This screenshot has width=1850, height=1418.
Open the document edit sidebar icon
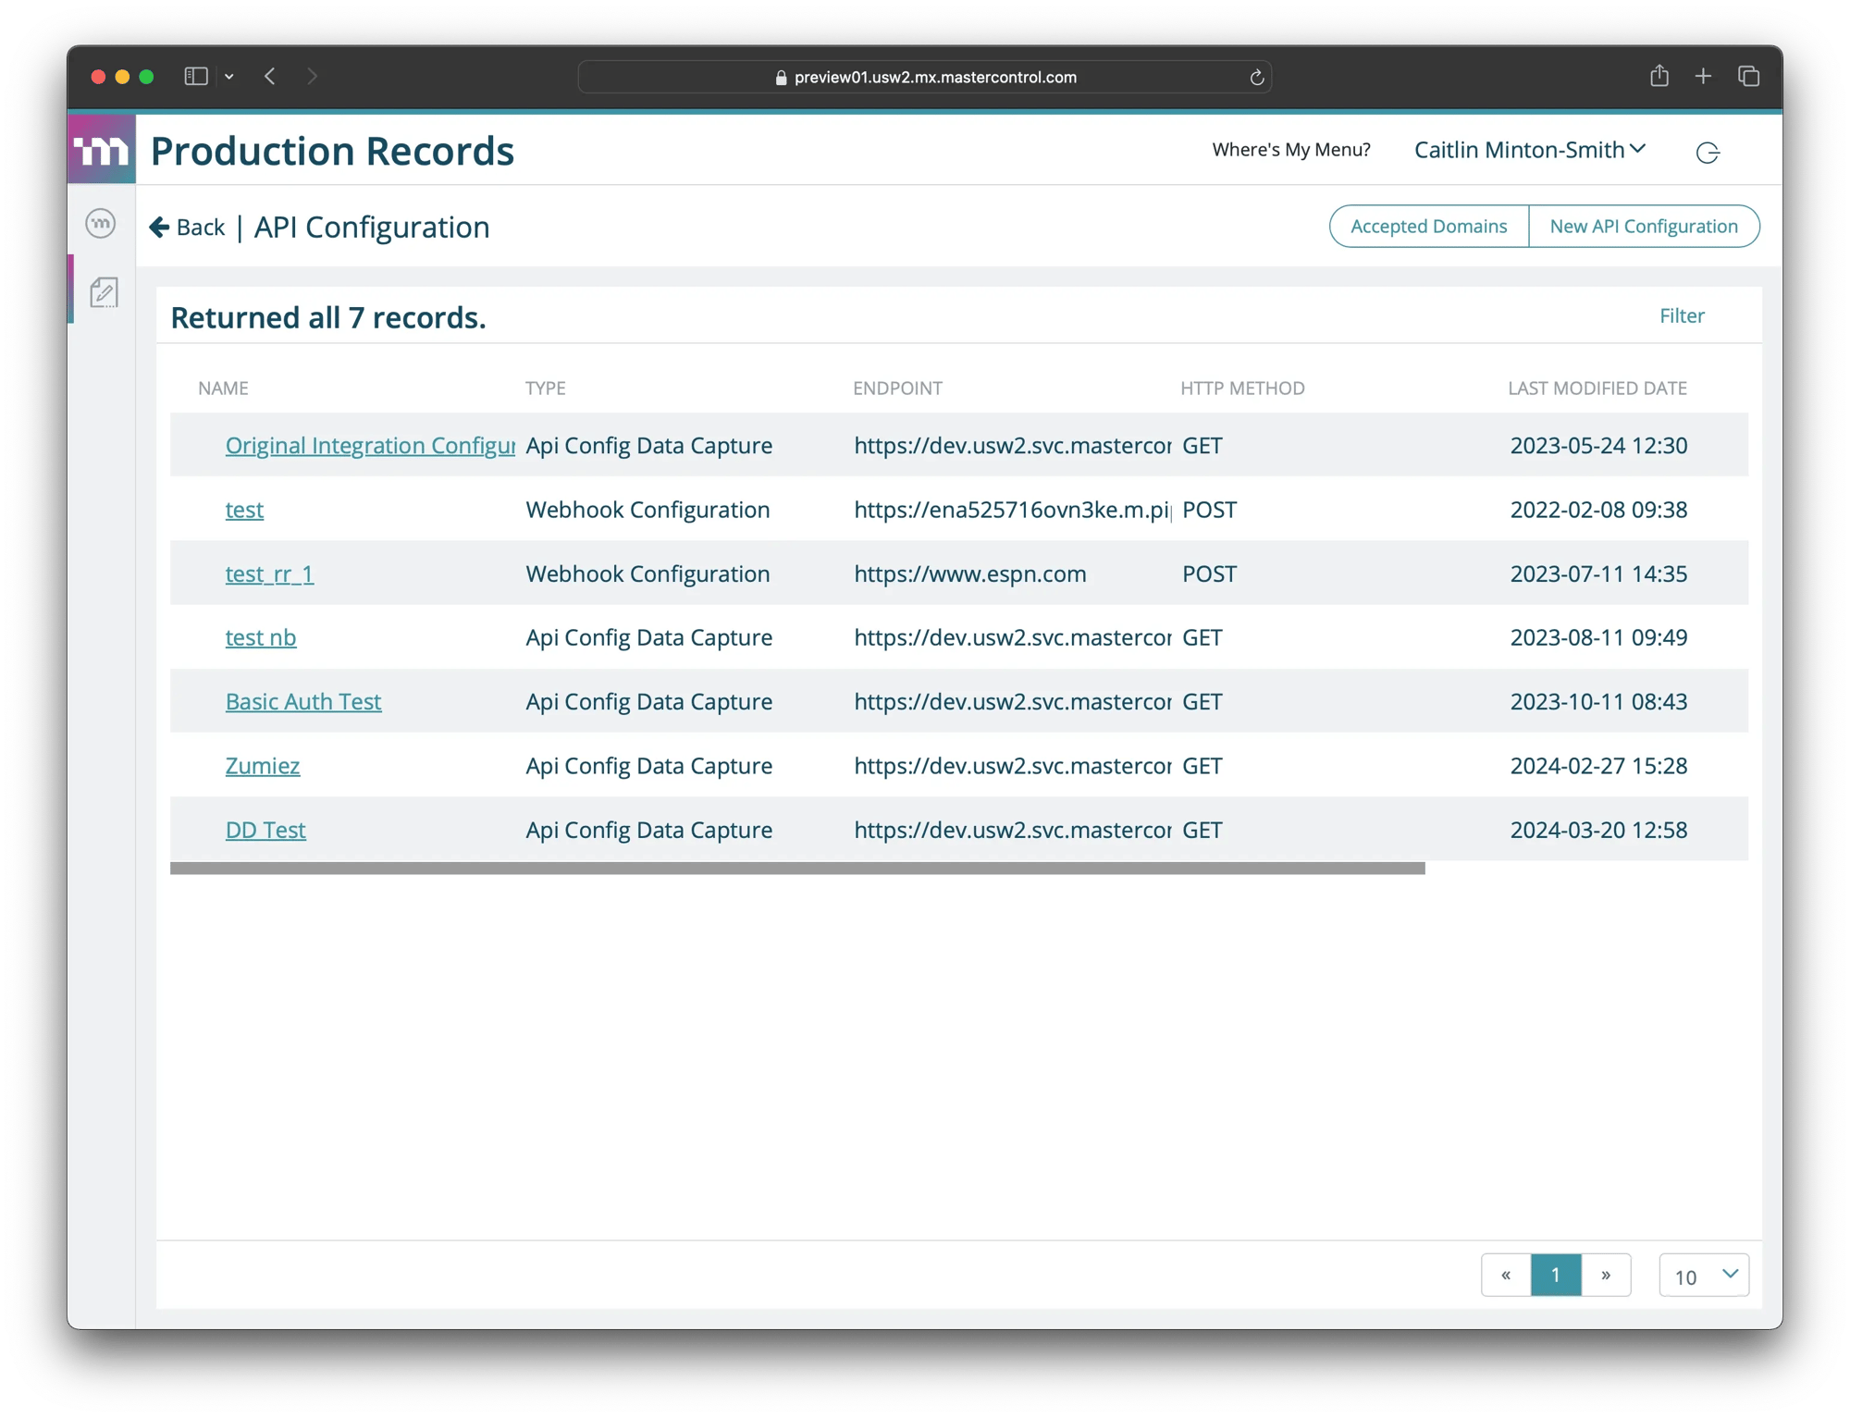104,291
